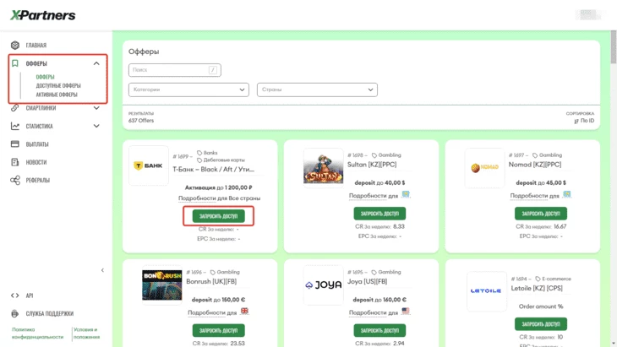Select the Офферы submenu item
This screenshot has height=347, width=617.
click(x=46, y=77)
